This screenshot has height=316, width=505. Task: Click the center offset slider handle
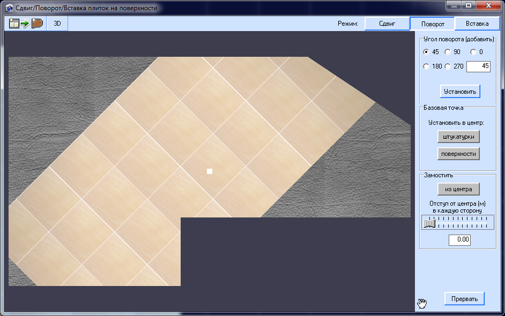pos(427,223)
